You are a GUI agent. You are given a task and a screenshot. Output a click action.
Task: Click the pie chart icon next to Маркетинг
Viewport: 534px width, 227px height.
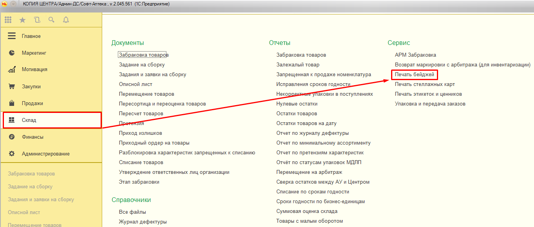[x=12, y=53]
